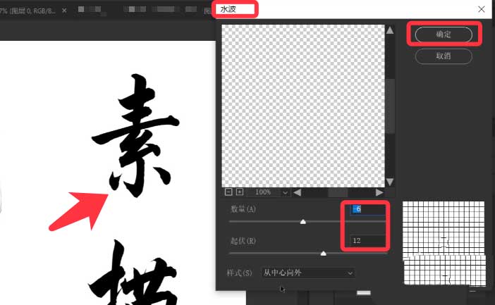Image resolution: width=495 pixels, height=305 pixels.
Task: Click the preview left scroll arrow
Action: pyautogui.click(x=297, y=192)
